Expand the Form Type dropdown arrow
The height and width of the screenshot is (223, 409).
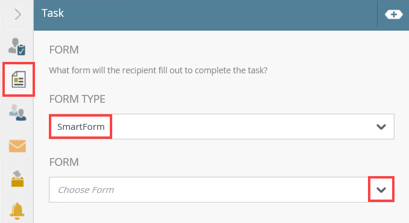(381, 127)
